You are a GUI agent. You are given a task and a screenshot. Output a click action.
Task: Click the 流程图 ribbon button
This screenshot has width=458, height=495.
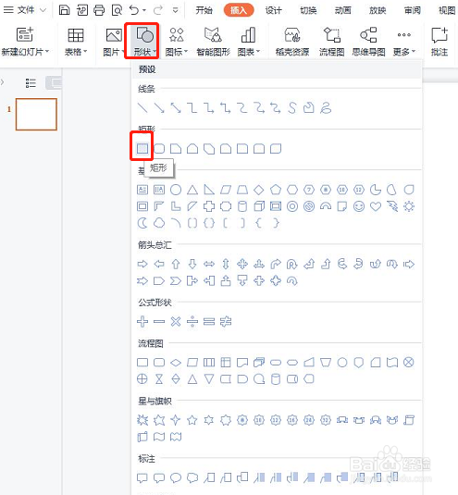[x=332, y=42]
